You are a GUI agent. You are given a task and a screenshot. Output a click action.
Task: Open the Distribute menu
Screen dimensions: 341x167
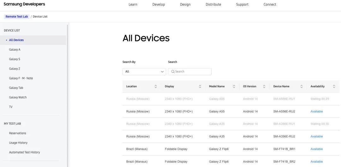(x=213, y=4)
